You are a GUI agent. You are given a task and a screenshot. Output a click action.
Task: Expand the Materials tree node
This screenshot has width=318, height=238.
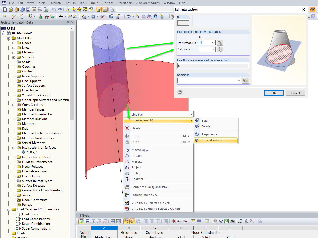tap(14, 52)
